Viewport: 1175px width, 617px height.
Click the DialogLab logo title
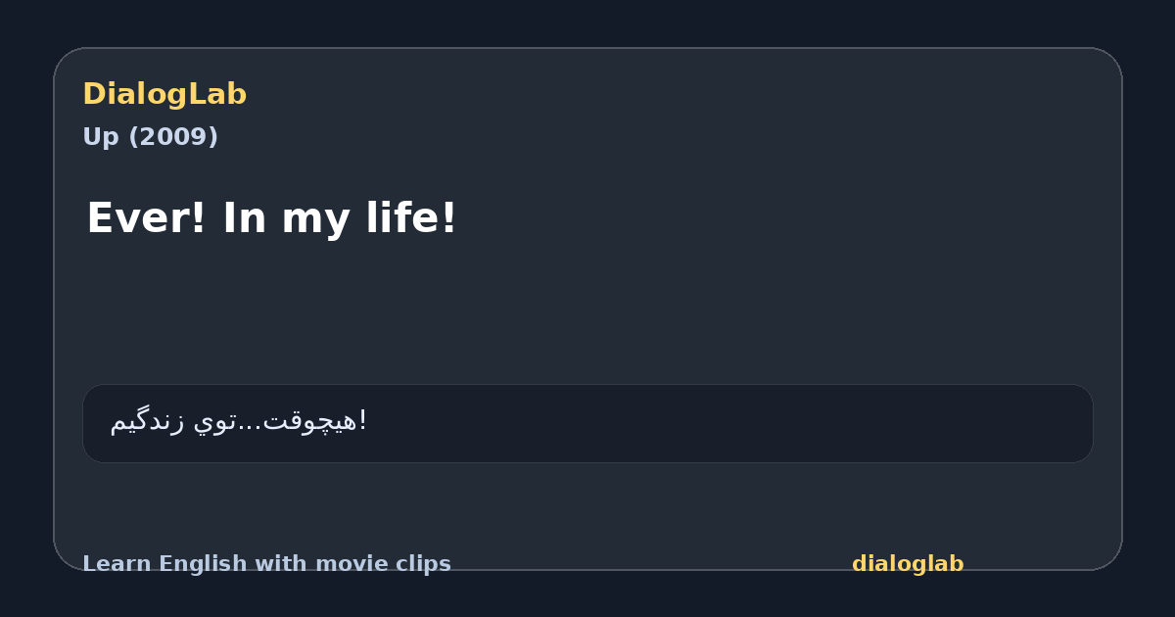[x=164, y=94]
